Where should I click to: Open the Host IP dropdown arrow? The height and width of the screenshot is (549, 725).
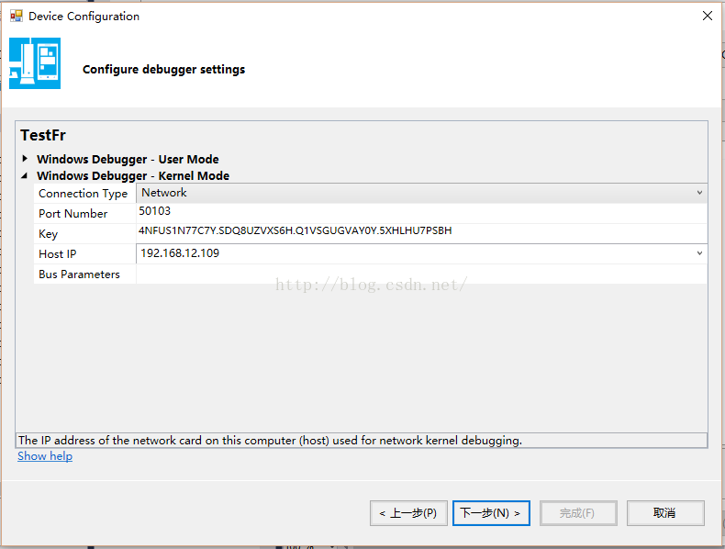(699, 253)
